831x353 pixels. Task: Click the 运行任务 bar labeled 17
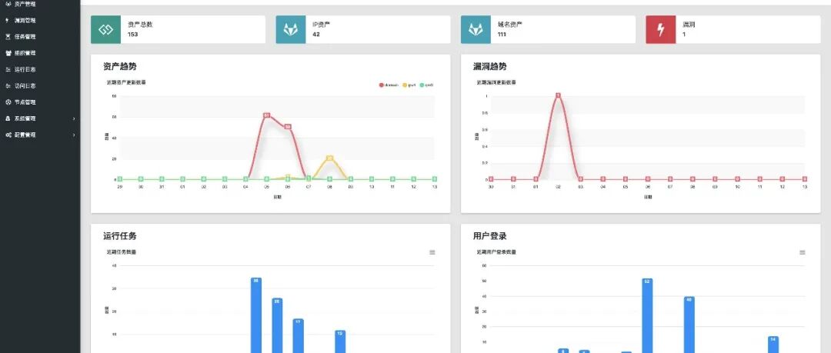click(299, 335)
